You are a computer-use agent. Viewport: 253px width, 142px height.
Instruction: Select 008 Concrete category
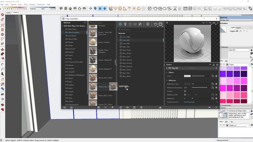pos(70,49)
